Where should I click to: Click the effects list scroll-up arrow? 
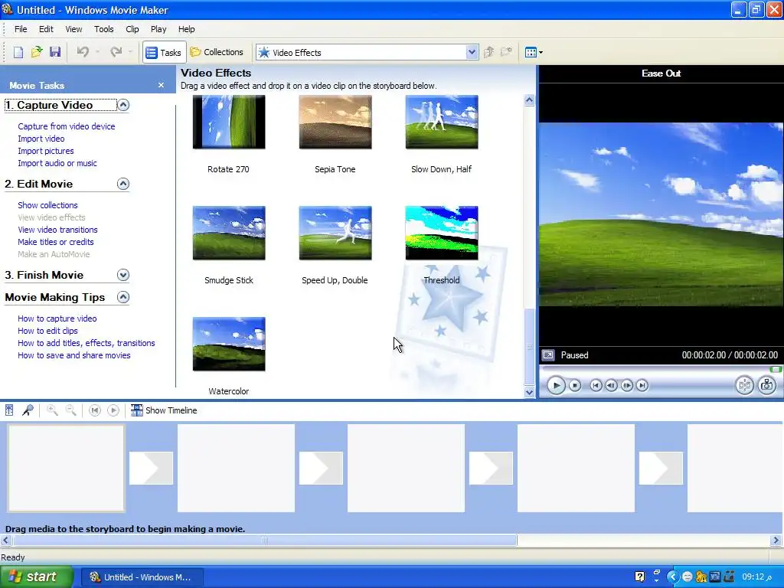[x=530, y=100]
